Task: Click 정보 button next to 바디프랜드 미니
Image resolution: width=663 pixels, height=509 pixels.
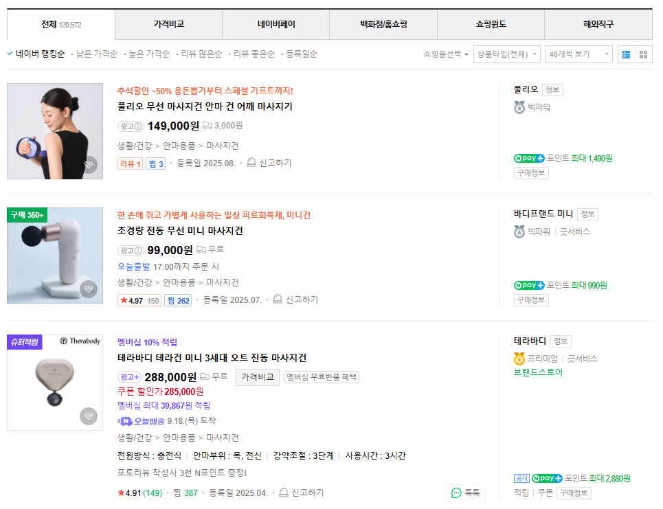Action: [587, 214]
